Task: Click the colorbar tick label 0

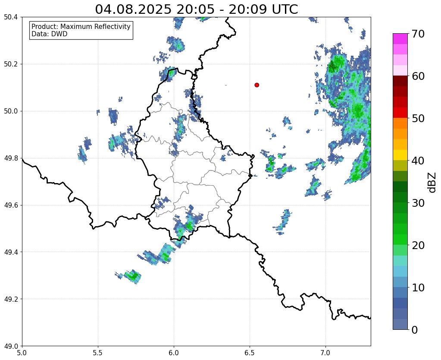Action: point(415,330)
